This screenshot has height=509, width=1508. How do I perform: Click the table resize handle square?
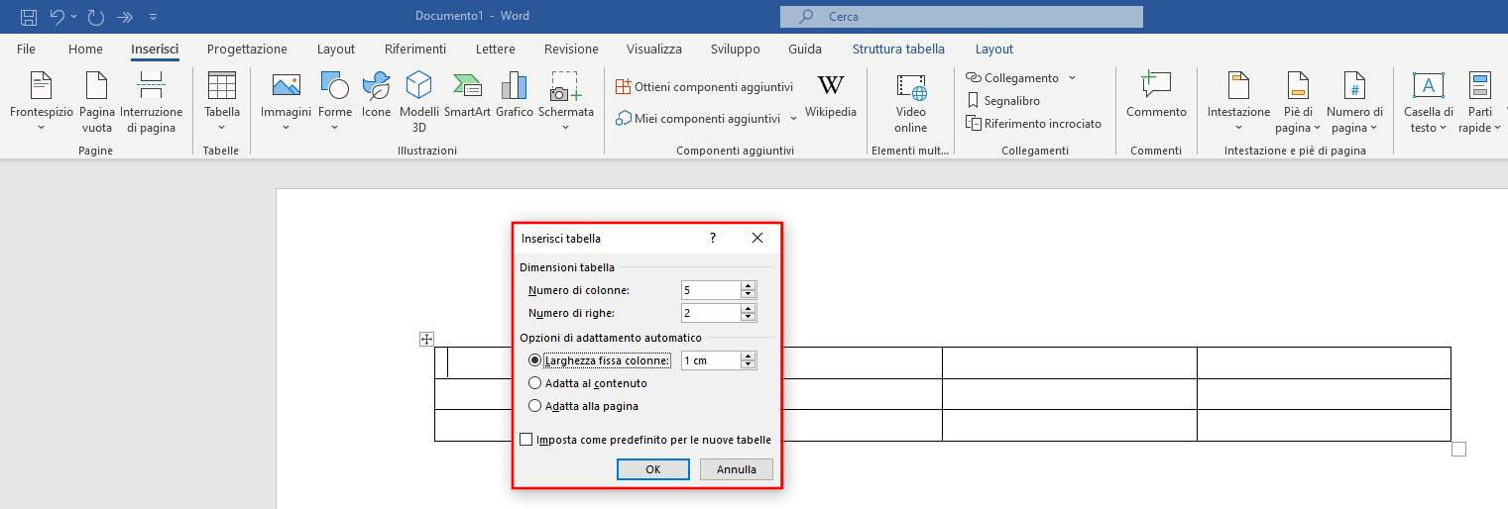[x=1458, y=450]
